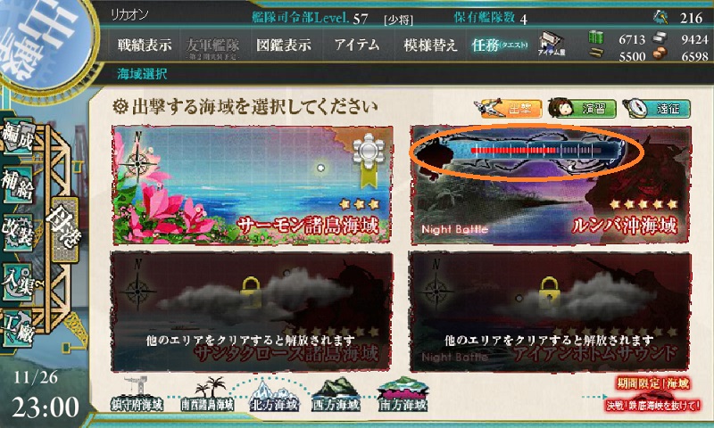Select the 鎮守府海域 world icon

pos(137,394)
